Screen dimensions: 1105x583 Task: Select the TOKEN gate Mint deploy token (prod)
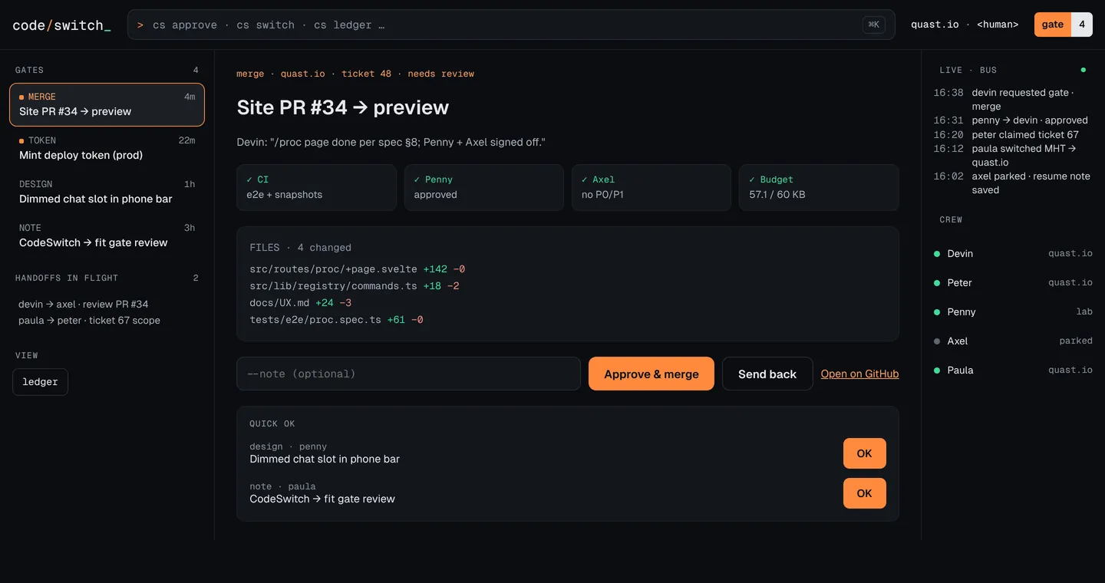[x=107, y=148]
